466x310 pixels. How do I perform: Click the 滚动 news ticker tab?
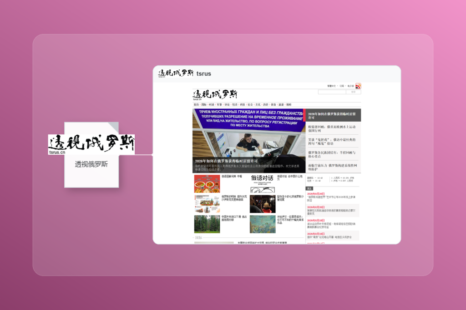(309, 188)
